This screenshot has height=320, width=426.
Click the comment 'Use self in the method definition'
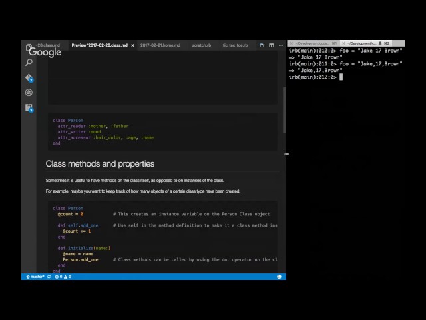pyautogui.click(x=195, y=225)
